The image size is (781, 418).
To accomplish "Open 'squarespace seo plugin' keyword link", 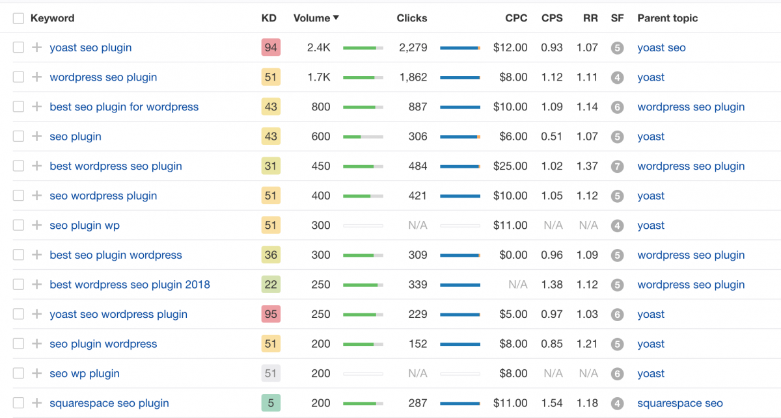I will 109,403.
